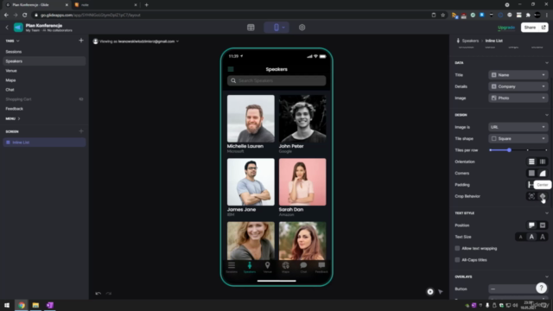Set Crop Behavior to face-detect cover

(x=531, y=196)
